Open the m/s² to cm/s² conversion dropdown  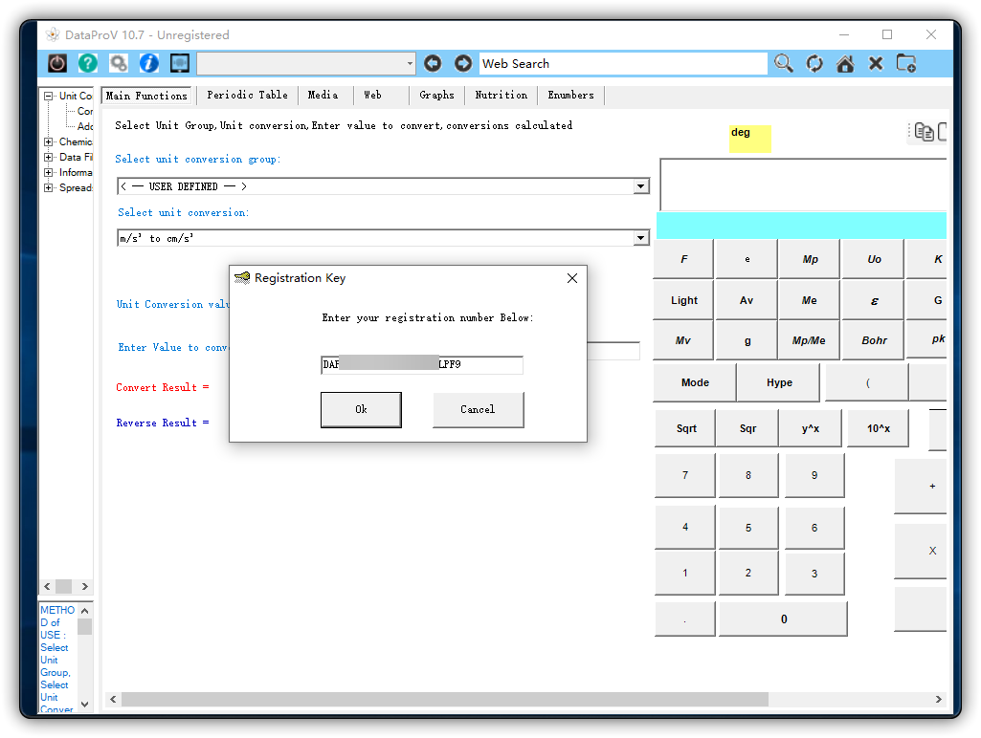tap(640, 238)
